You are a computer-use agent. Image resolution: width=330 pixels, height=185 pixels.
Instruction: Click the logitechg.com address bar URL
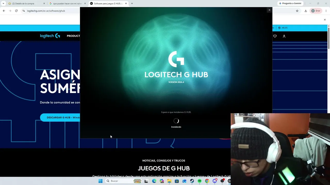tap(46, 11)
